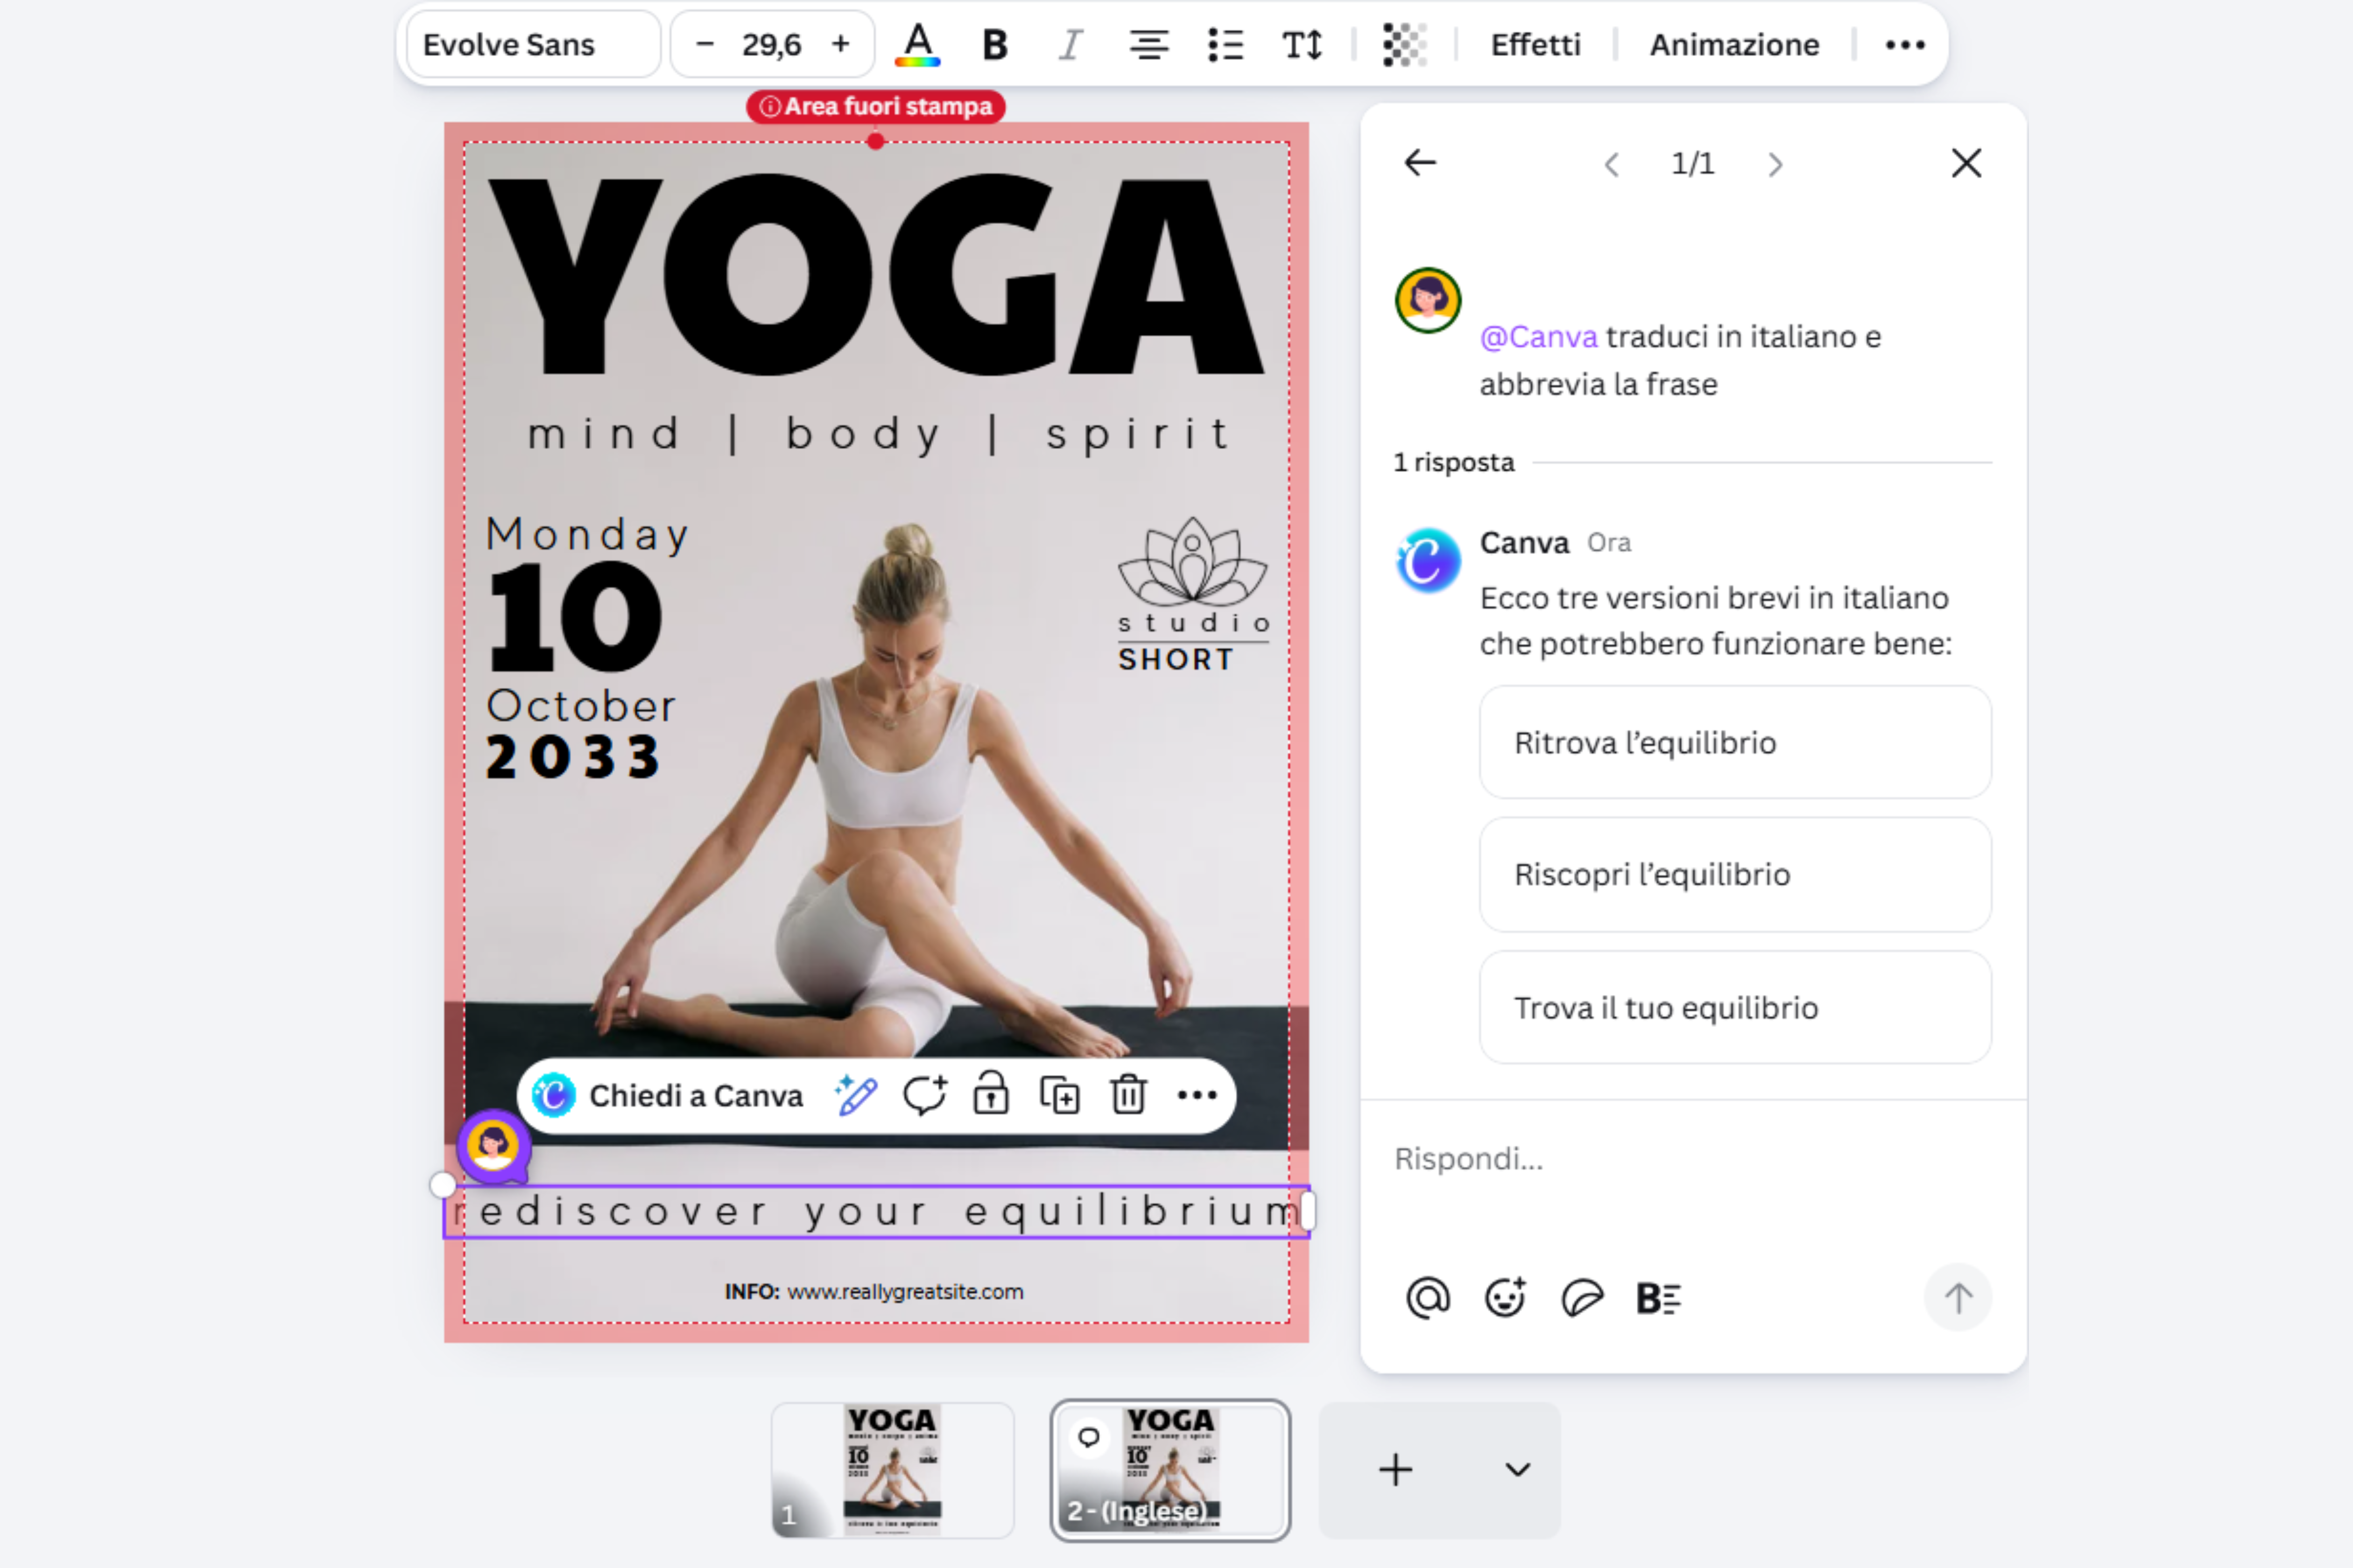Image resolution: width=2353 pixels, height=1568 pixels.
Task: Send the reply with the arrow button
Action: 1958,1298
